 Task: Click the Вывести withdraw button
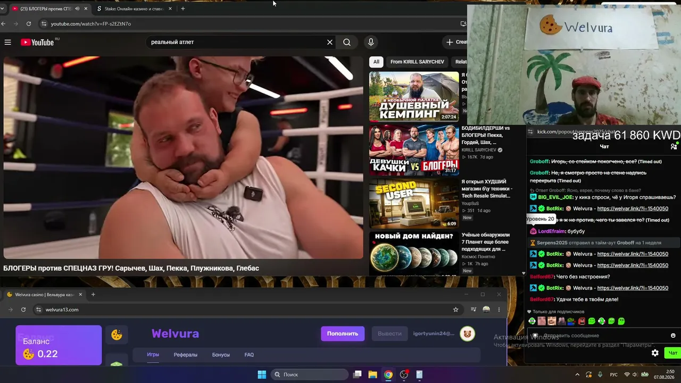click(389, 334)
